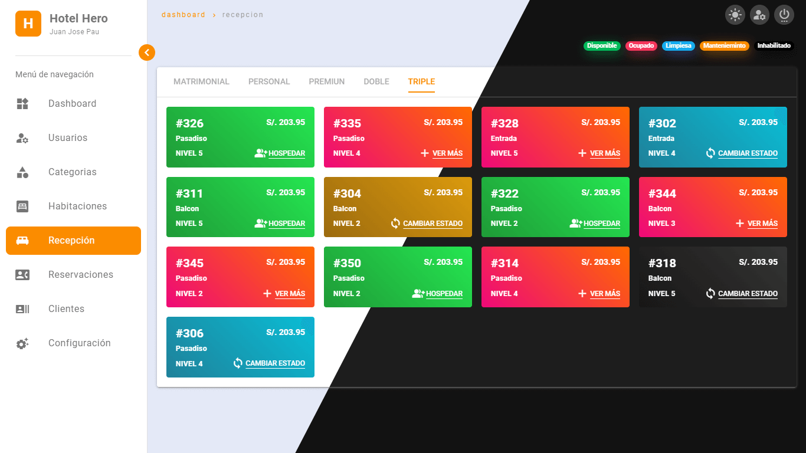
Task: Click the add-guest icon on room #326
Action: click(261, 153)
